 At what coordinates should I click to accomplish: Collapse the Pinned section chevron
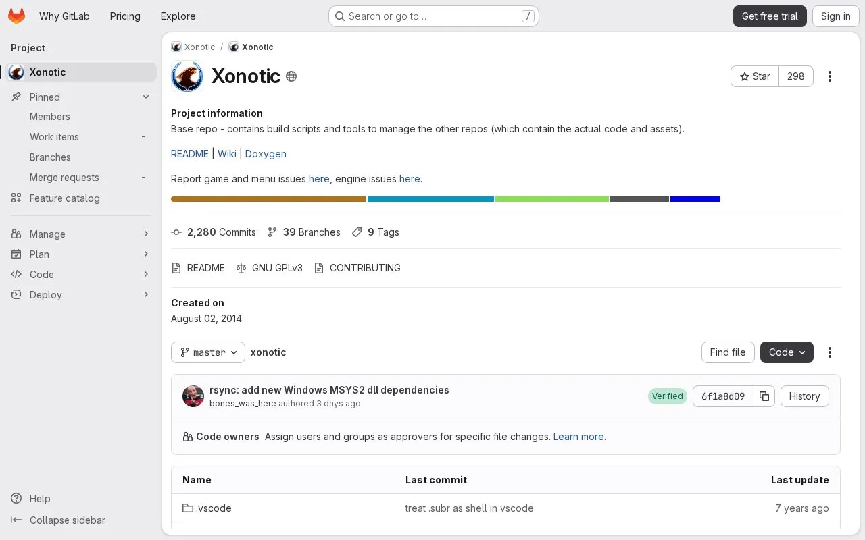click(x=146, y=97)
